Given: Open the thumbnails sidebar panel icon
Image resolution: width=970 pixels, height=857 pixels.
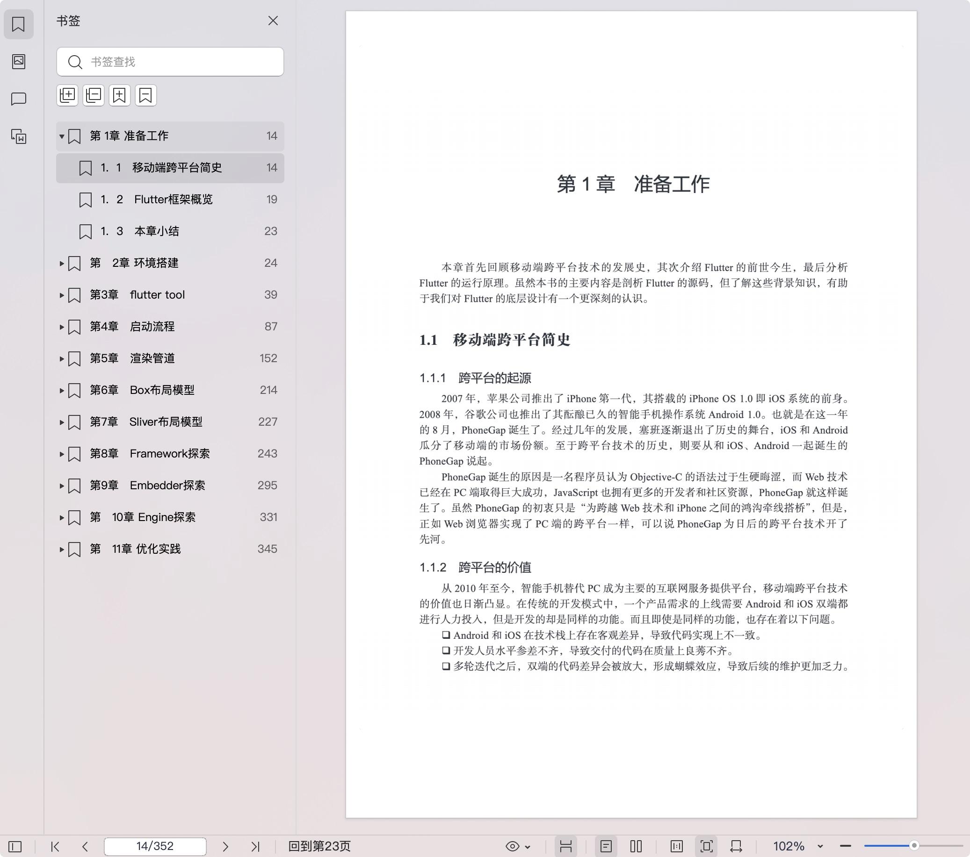Looking at the screenshot, I should click(19, 62).
